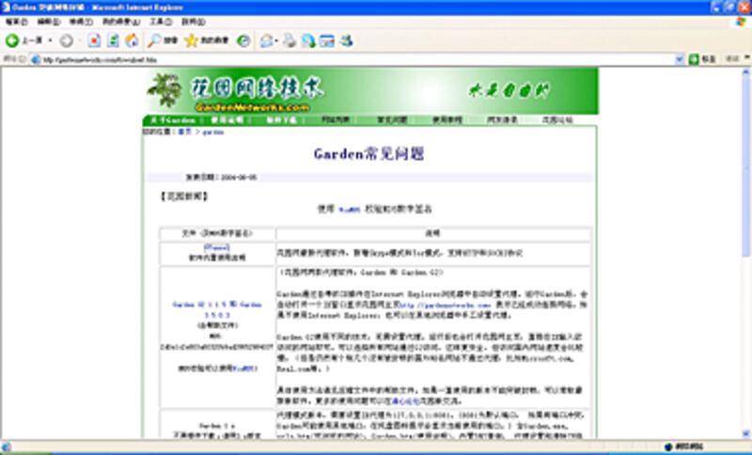Image resolution: width=752 pixels, height=455 pixels.
Task: Click the Stop loading icon
Action: pyautogui.click(x=94, y=41)
